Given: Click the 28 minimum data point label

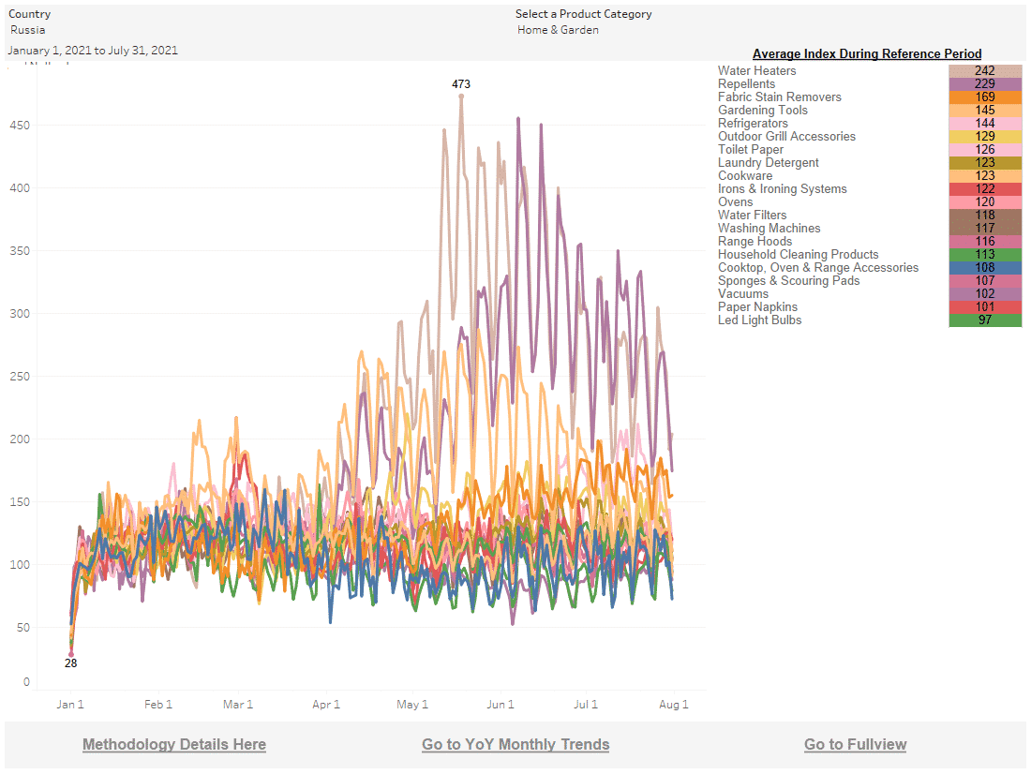Looking at the screenshot, I should (x=70, y=663).
